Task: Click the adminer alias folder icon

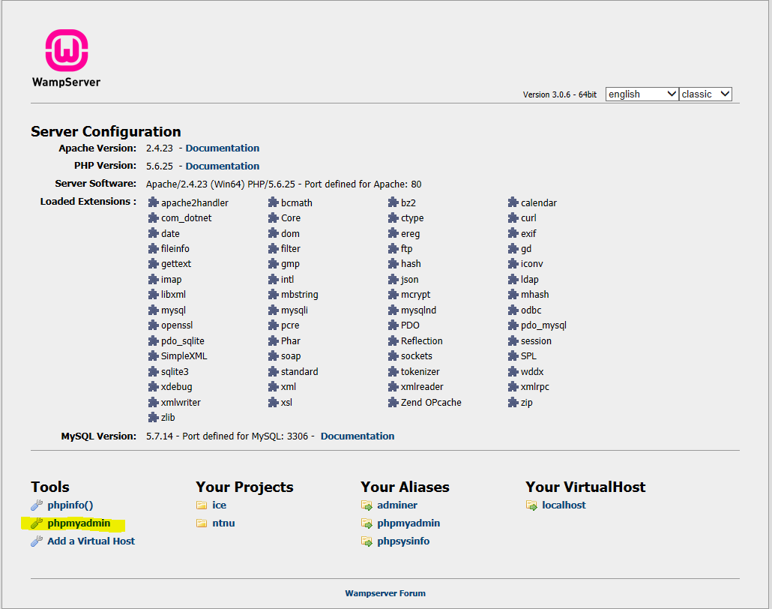Action: point(367,505)
